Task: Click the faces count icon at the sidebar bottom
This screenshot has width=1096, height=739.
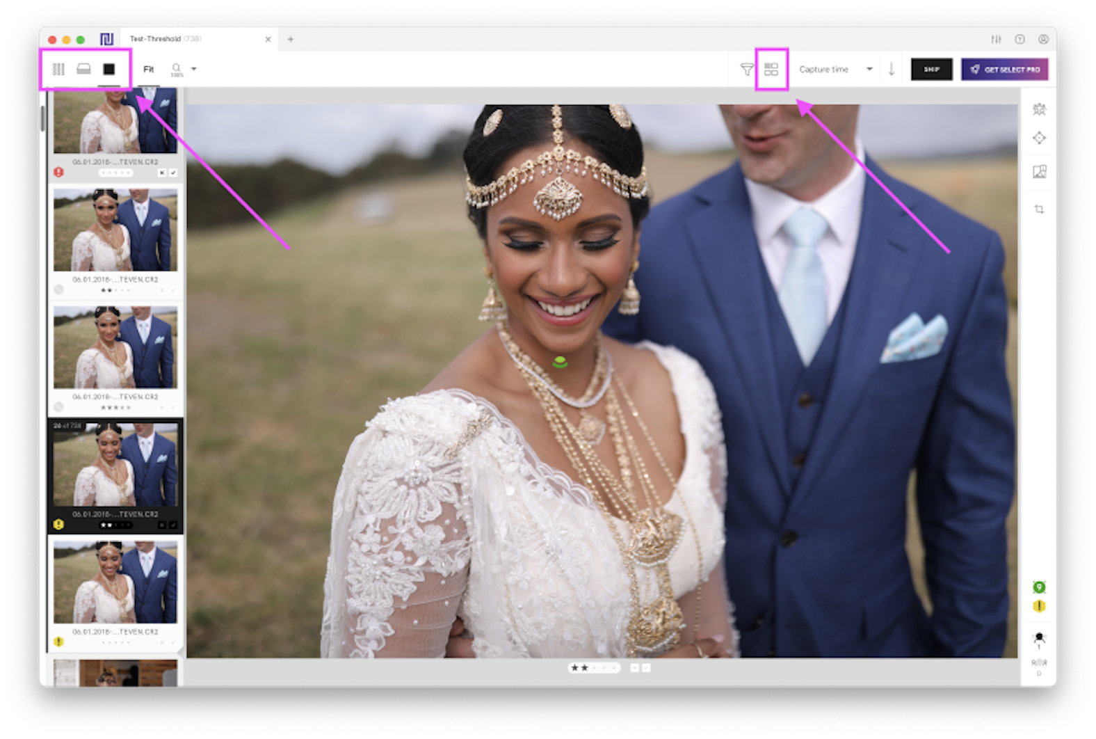Action: (1039, 667)
